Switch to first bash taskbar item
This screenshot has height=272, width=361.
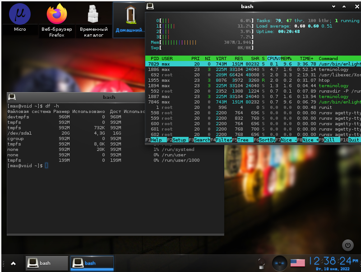tap(47, 263)
